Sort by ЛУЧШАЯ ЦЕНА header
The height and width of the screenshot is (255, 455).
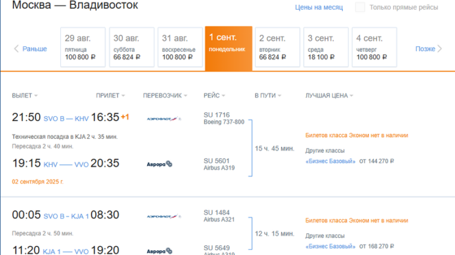(329, 96)
